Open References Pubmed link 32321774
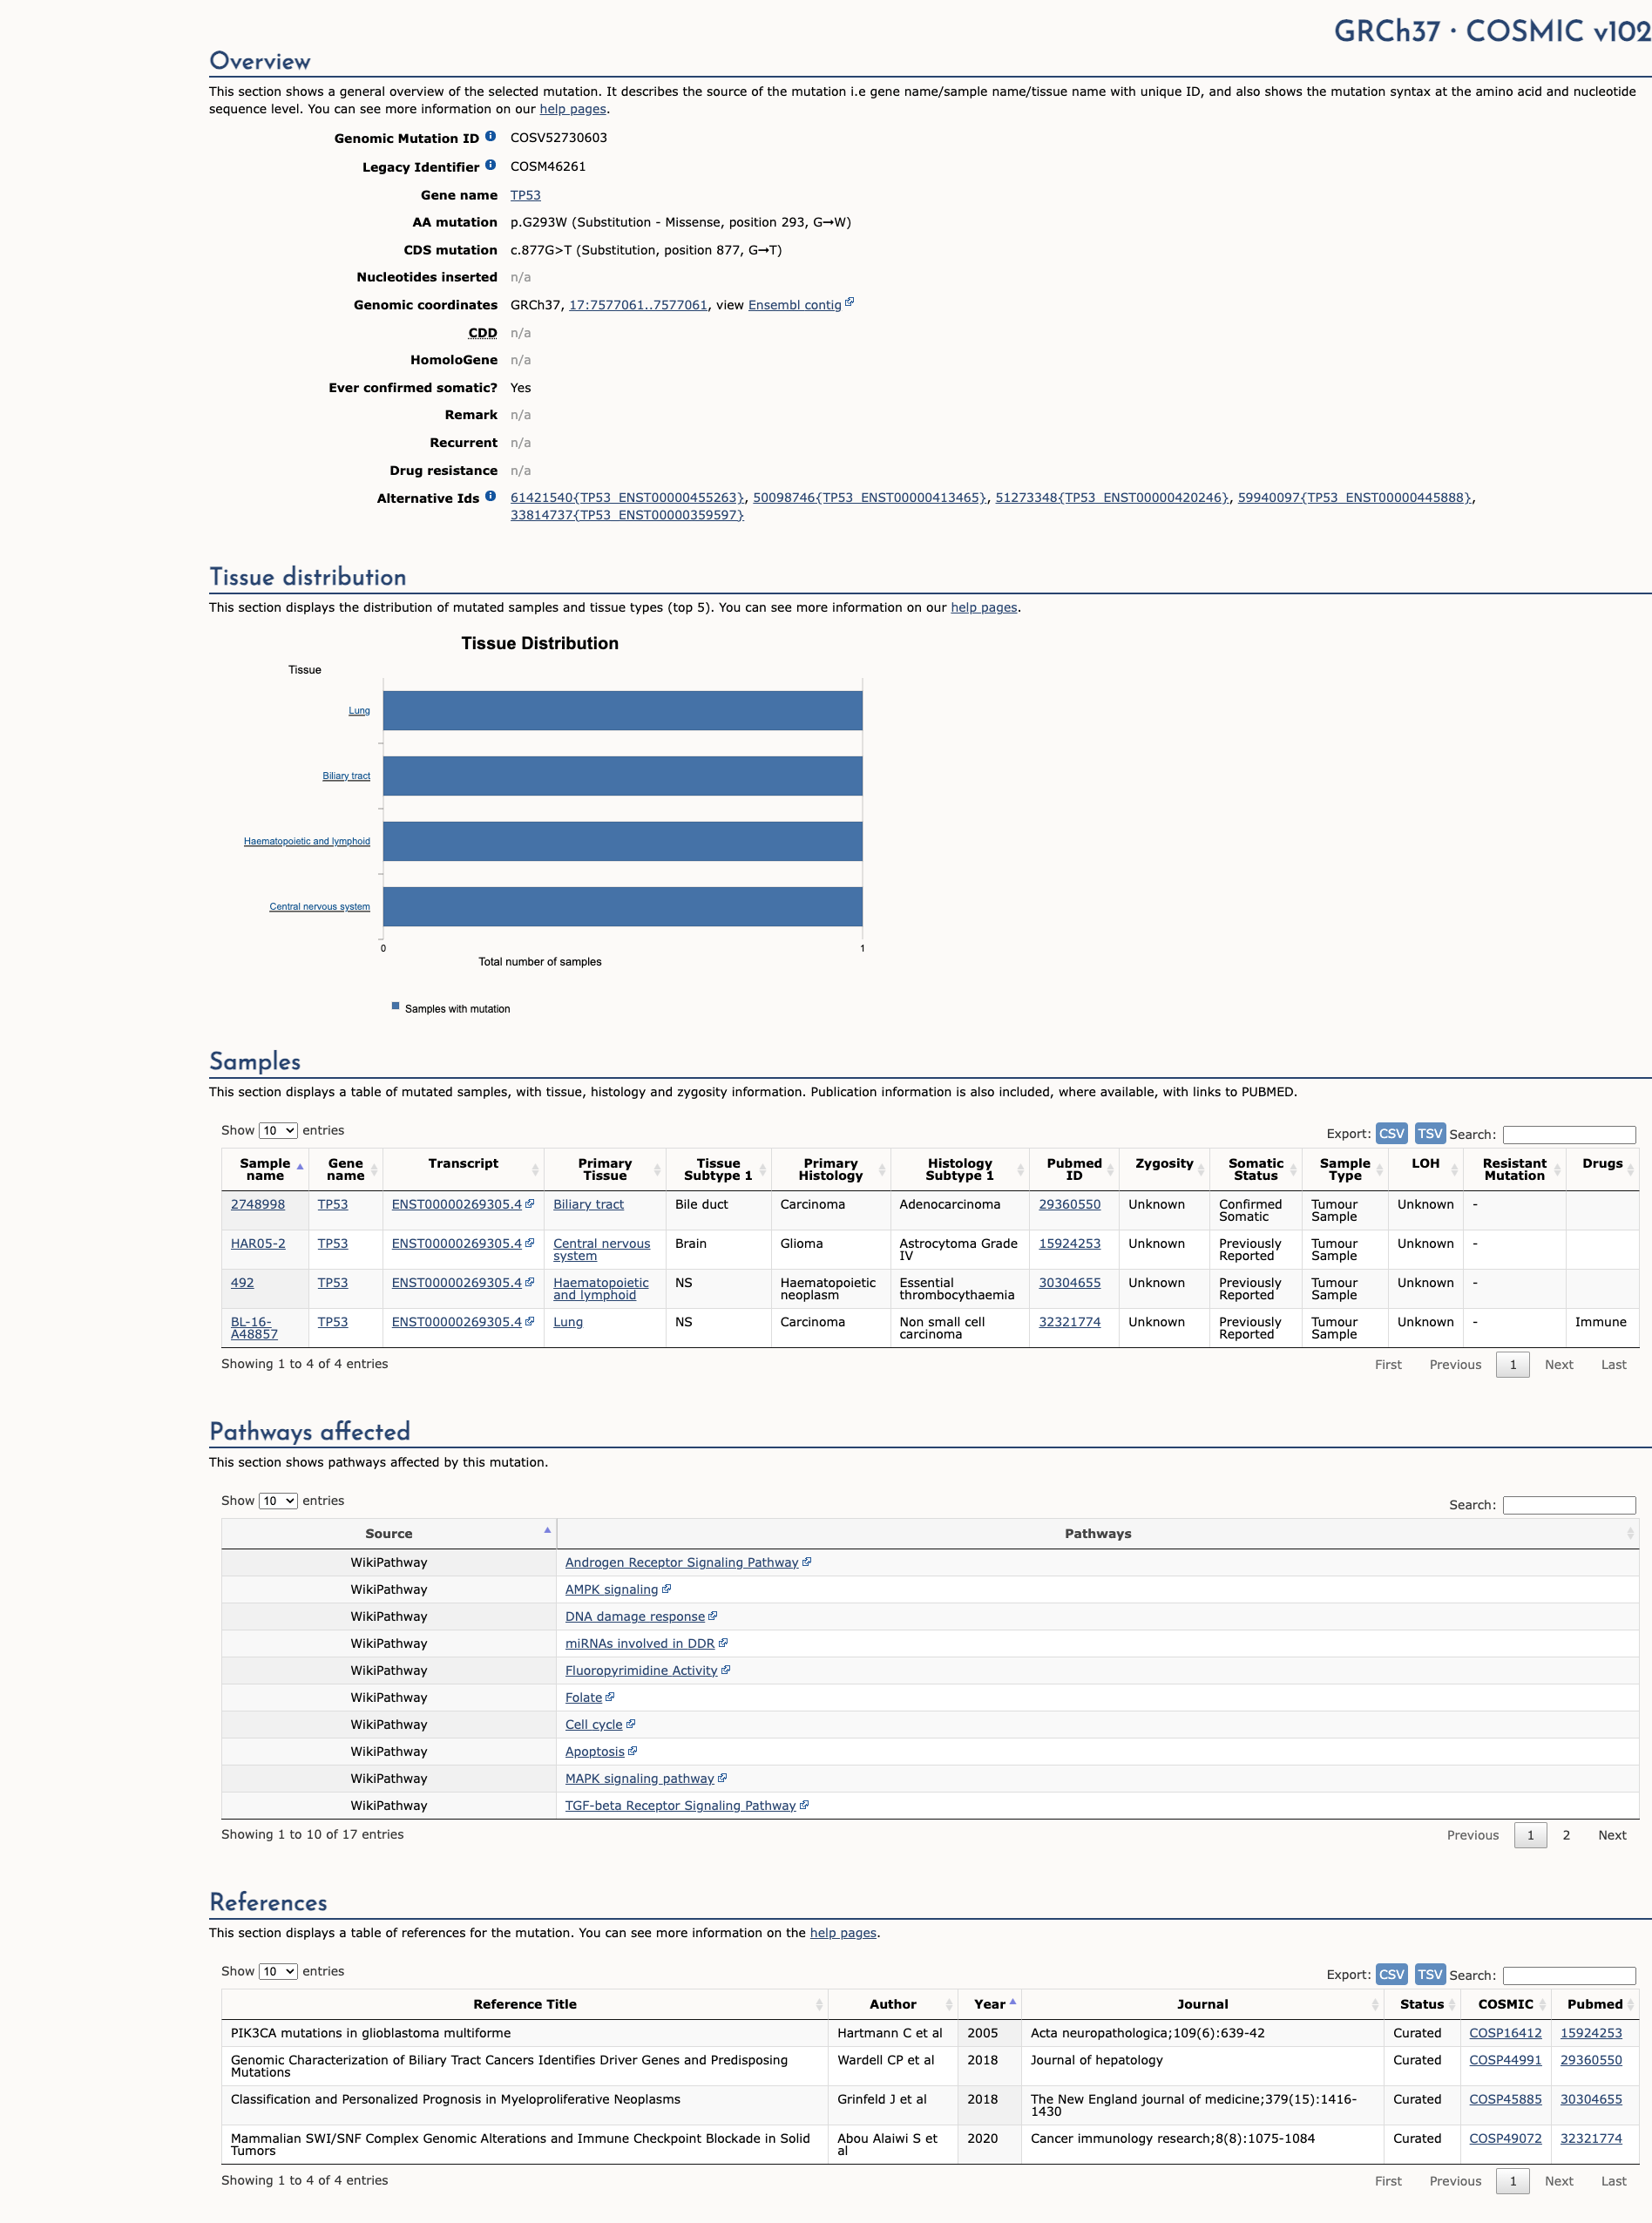The height and width of the screenshot is (2223, 1652). 1591,2139
